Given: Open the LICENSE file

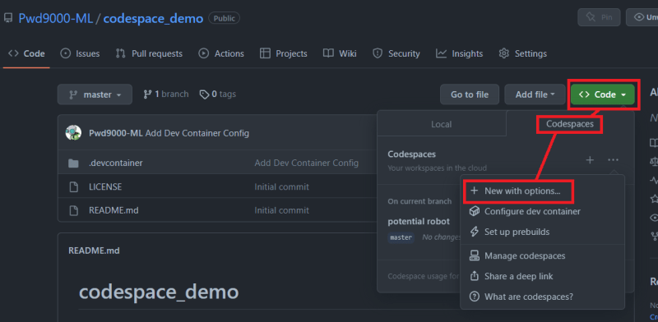Looking at the screenshot, I should 105,186.
